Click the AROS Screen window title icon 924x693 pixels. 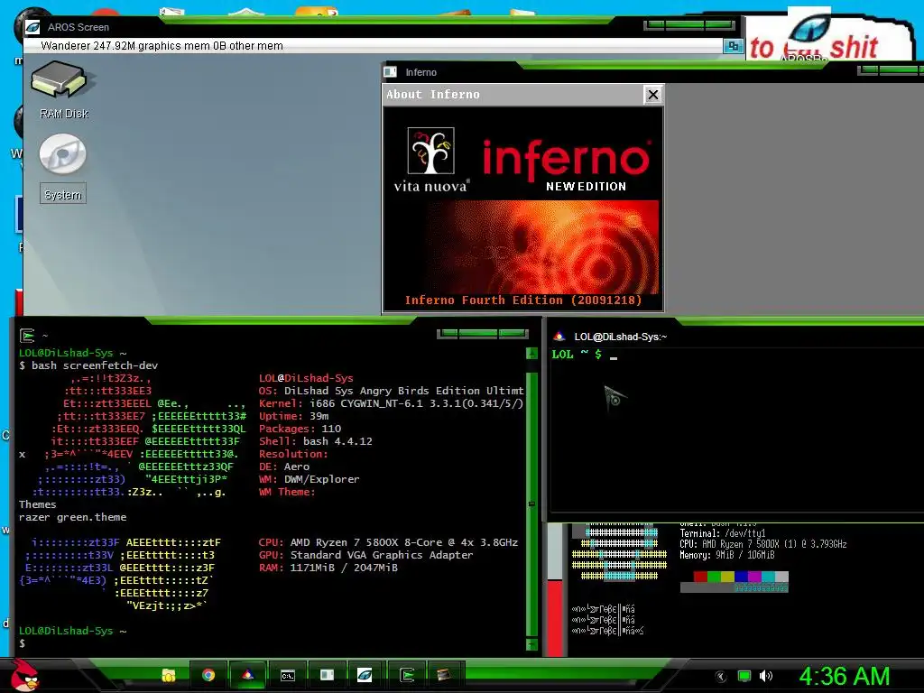pyautogui.click(x=33, y=27)
